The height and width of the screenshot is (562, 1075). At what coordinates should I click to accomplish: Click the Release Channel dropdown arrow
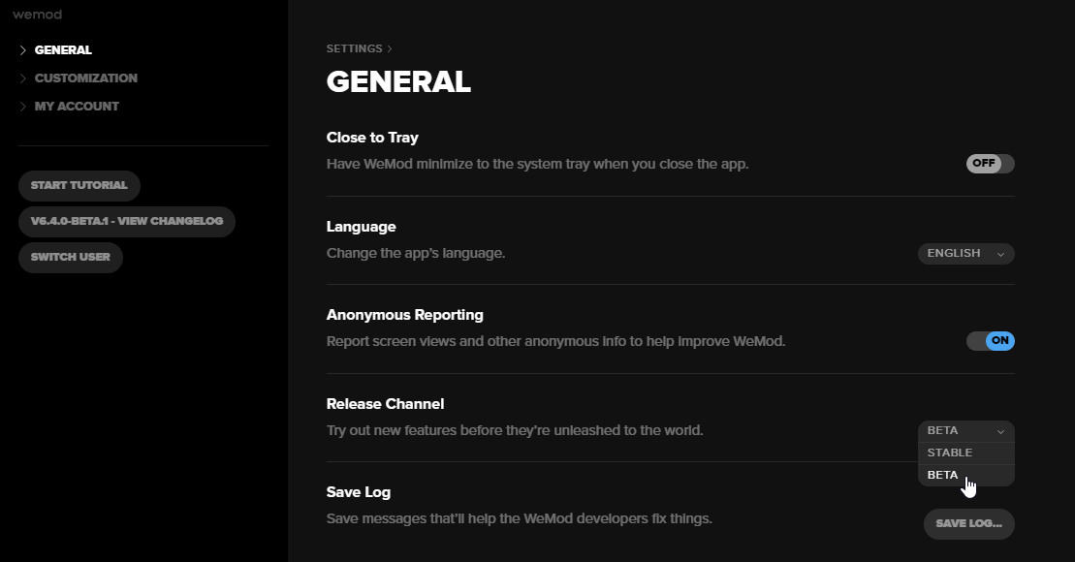(x=1000, y=431)
